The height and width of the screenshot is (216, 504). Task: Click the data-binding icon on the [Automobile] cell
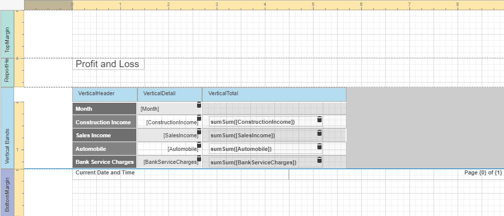[x=199, y=146]
